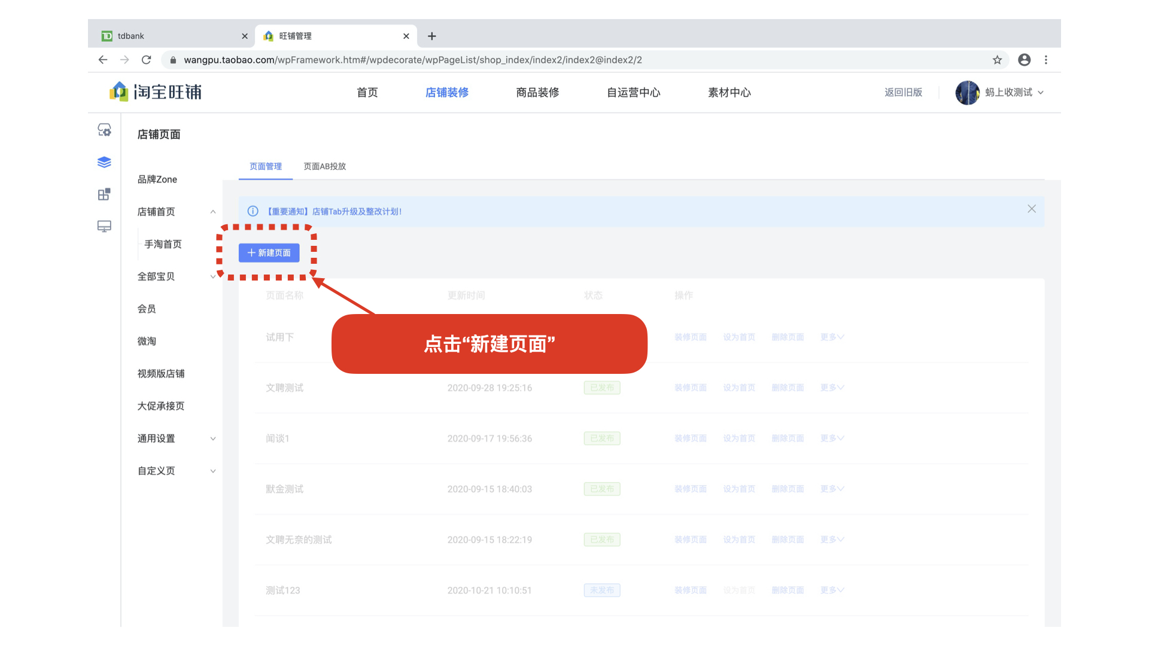Select the layers/pages icon in sidebar
The width and height of the screenshot is (1149, 646).
pos(104,161)
